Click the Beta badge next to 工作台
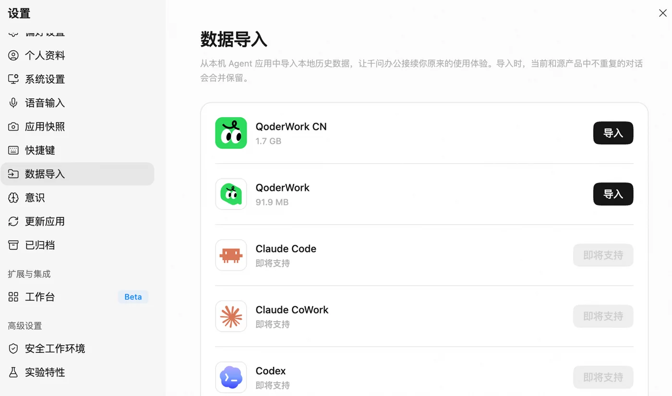Screen dimensions: 672x396 pyautogui.click(x=133, y=297)
